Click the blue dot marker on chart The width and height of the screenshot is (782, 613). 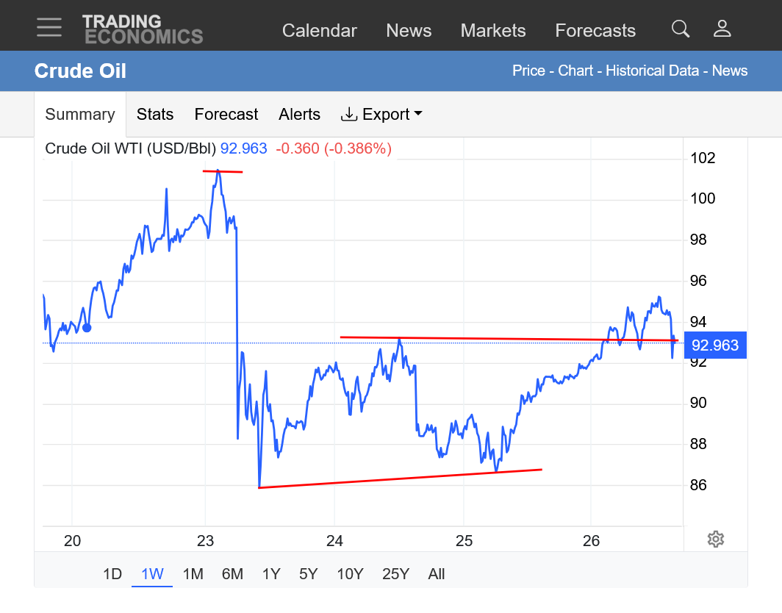[x=87, y=327]
